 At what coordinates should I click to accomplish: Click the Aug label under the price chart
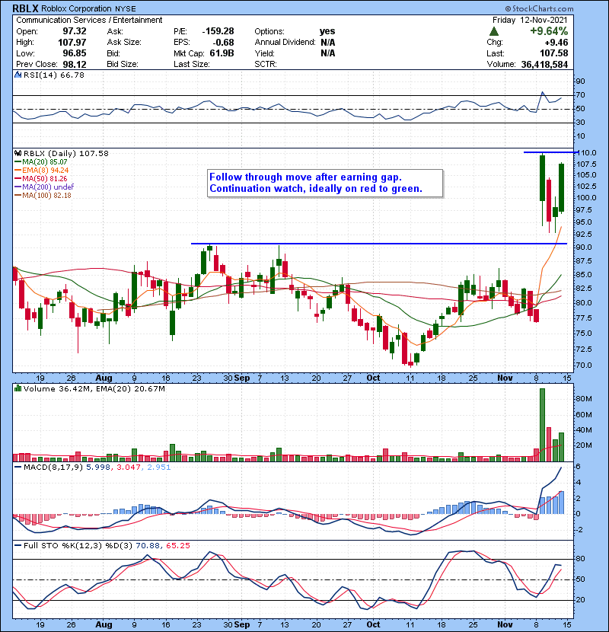104,378
